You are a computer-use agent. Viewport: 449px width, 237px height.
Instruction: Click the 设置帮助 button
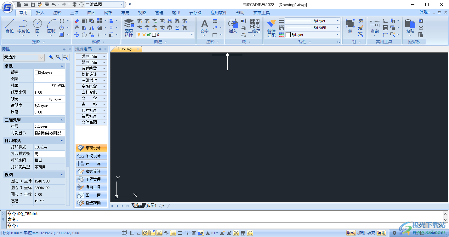pyautogui.click(x=91, y=203)
